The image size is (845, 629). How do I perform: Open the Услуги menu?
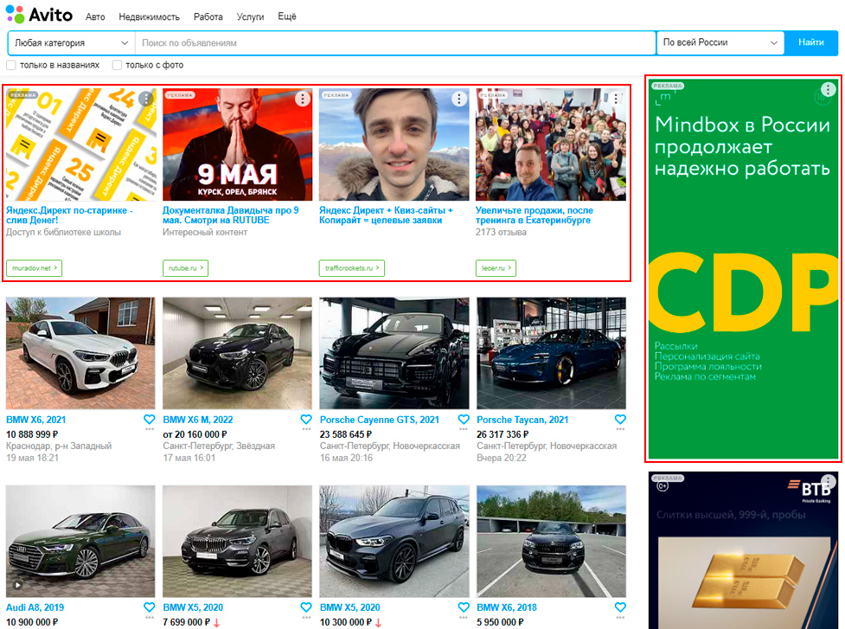pos(250,16)
